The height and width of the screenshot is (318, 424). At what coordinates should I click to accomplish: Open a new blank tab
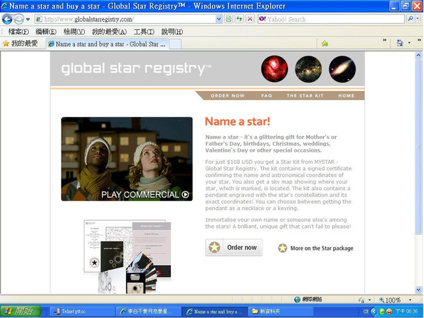click(x=175, y=44)
